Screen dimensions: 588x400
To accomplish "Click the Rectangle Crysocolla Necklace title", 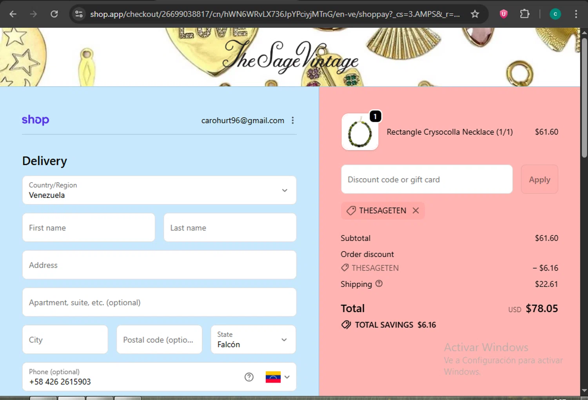I will coord(450,132).
